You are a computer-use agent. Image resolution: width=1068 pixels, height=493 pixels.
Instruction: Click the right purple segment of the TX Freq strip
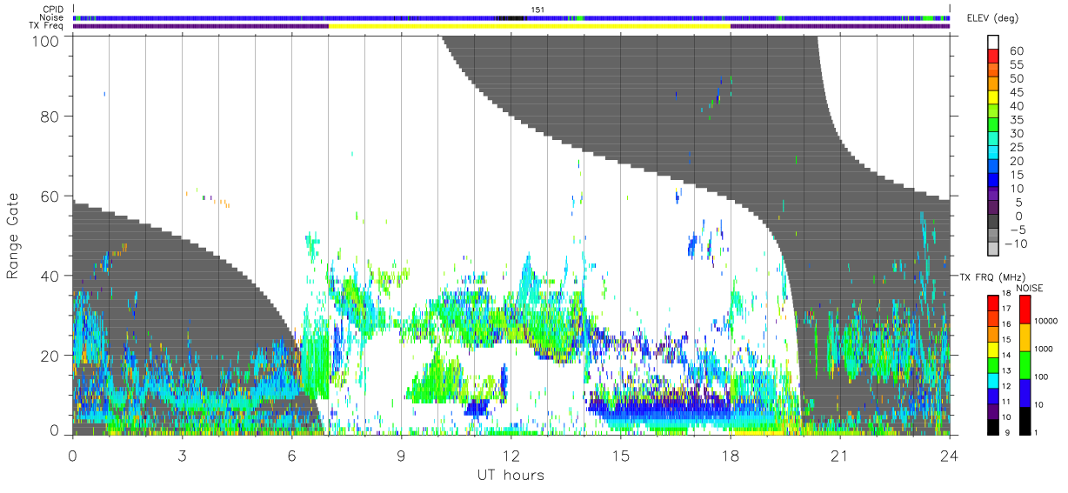840,26
